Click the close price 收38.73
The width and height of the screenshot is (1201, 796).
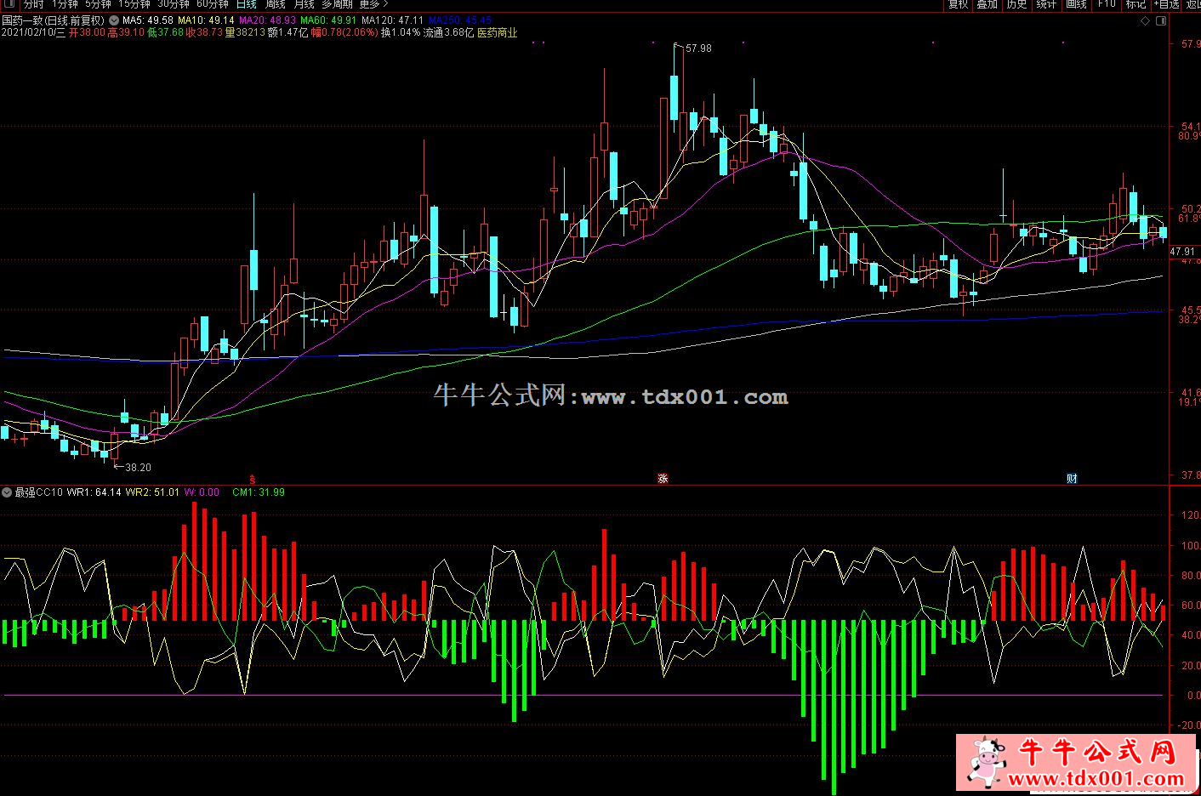[x=204, y=32]
